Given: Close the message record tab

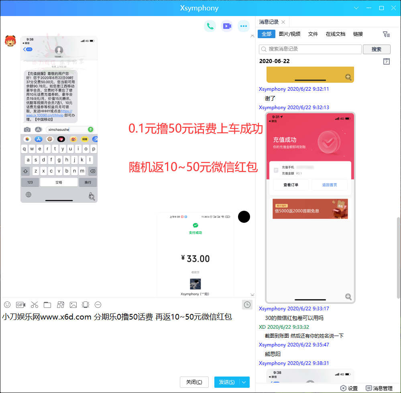Looking at the screenshot, I should [x=283, y=22].
